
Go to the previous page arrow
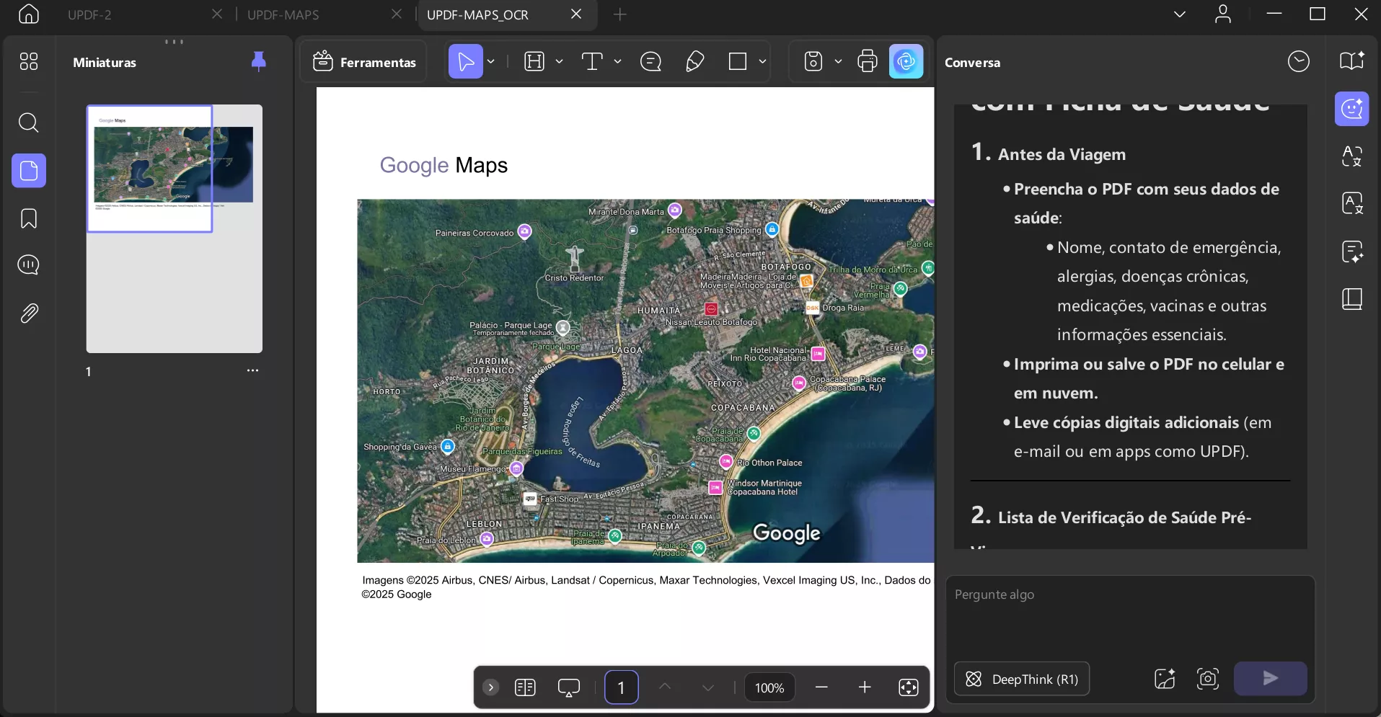point(665,687)
